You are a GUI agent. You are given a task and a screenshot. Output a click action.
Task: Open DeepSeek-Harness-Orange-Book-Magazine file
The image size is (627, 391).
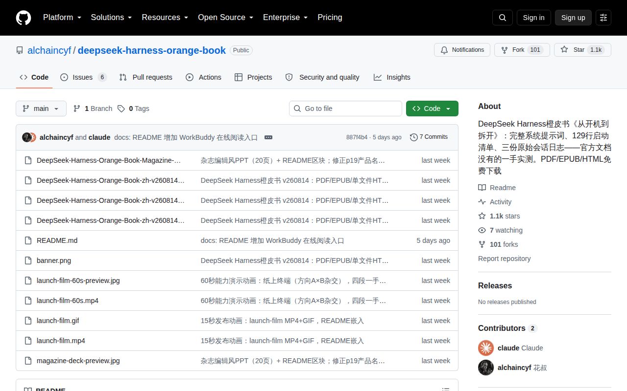pos(109,160)
